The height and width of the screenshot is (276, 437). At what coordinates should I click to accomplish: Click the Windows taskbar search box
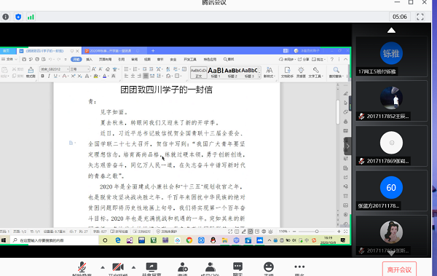coord(55,240)
